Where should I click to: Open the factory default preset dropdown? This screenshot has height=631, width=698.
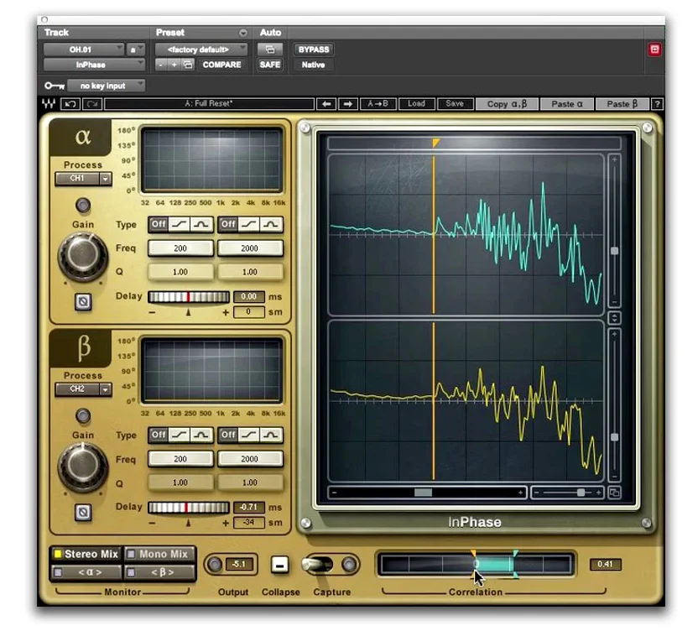point(201,50)
